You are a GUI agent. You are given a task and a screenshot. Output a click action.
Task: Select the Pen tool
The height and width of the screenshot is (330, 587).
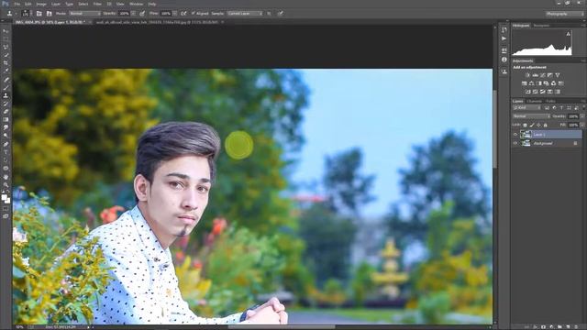[6, 144]
